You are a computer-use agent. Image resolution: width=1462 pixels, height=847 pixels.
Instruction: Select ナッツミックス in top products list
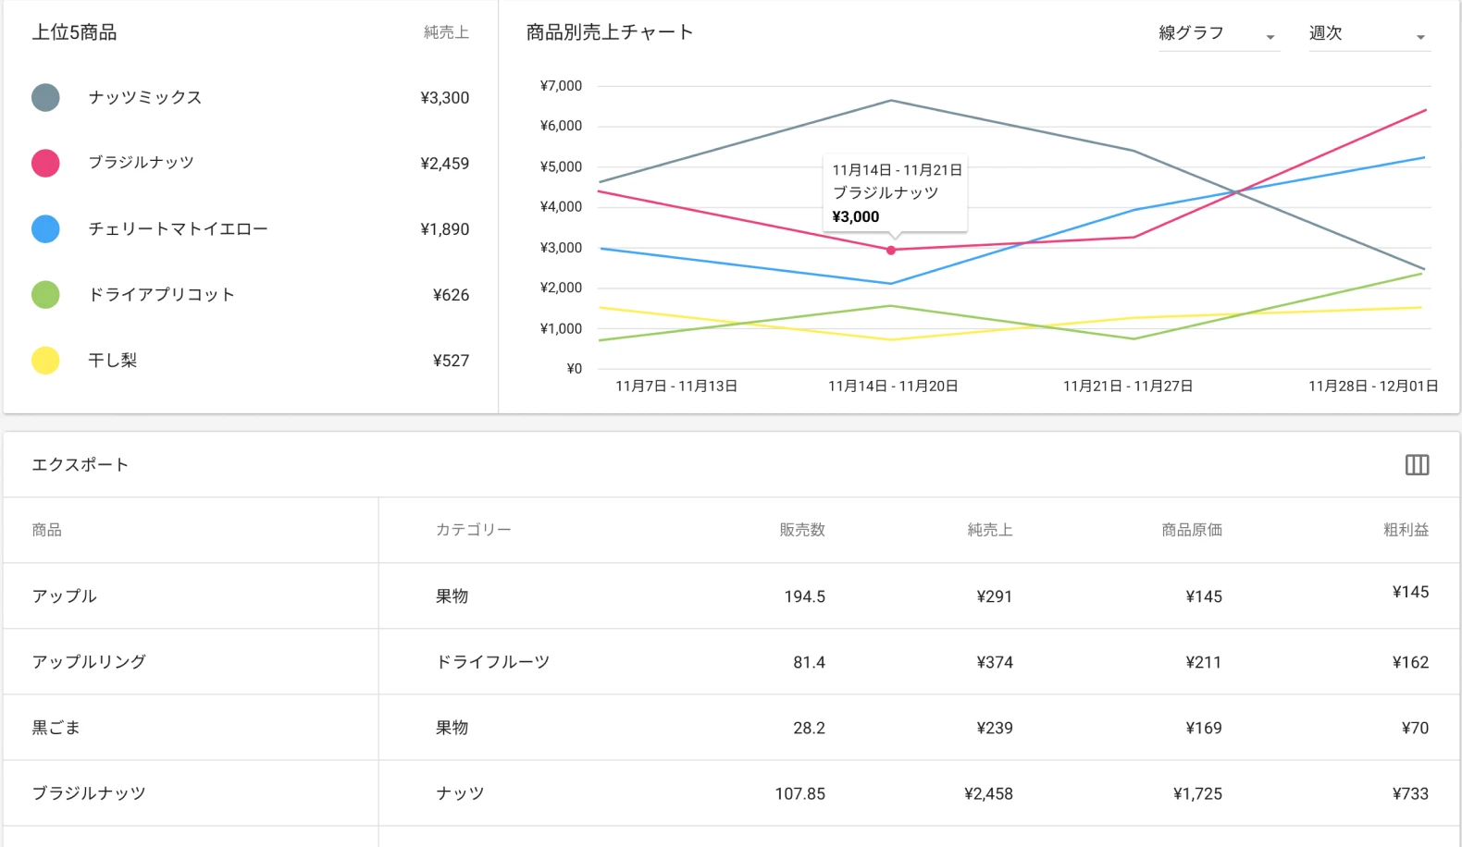click(x=145, y=97)
